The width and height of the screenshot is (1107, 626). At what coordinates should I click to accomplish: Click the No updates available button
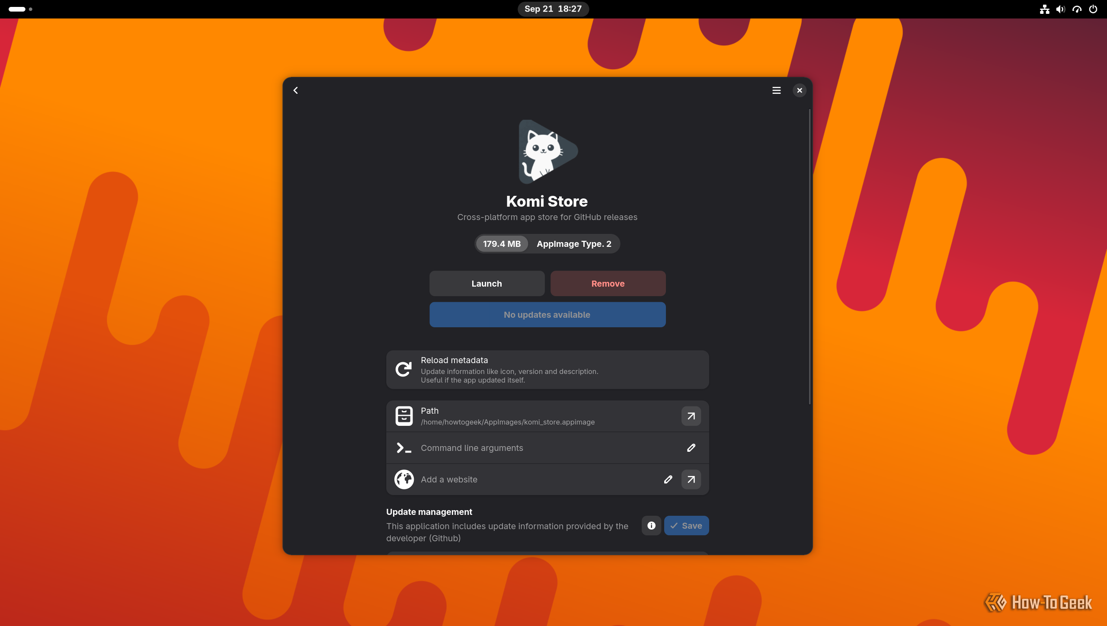coord(547,315)
